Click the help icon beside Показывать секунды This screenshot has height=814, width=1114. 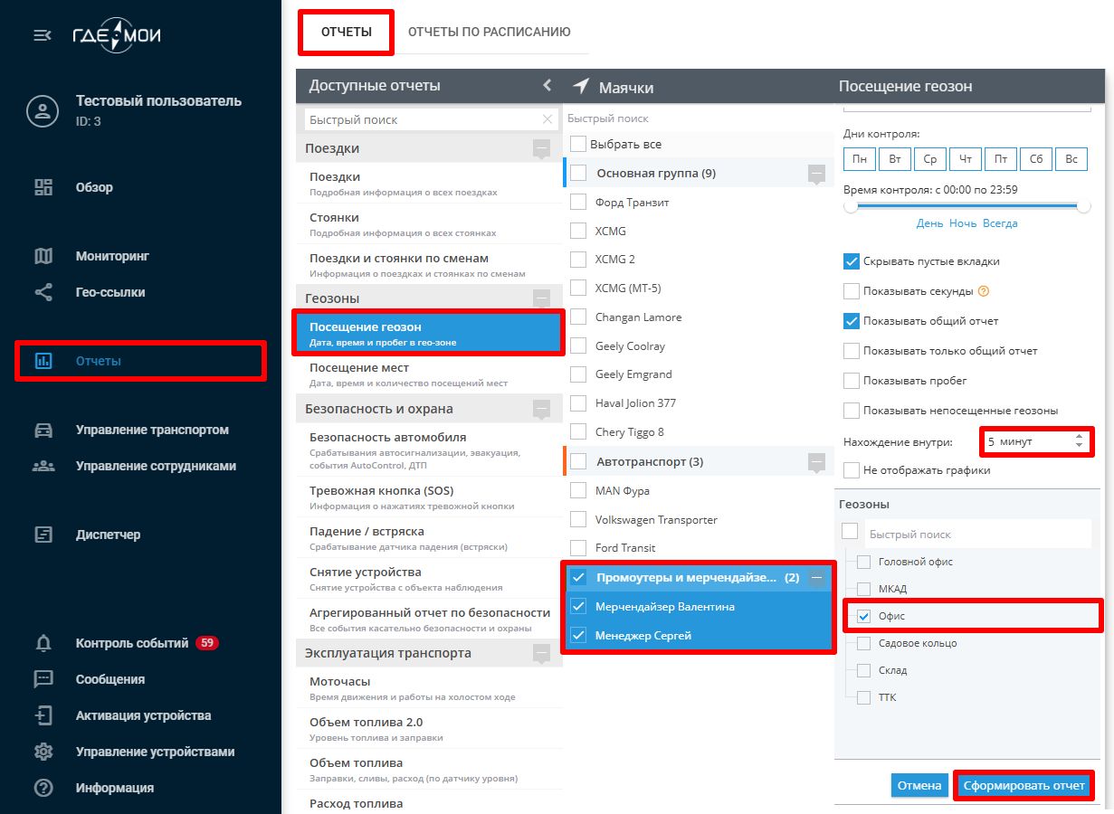point(984,291)
